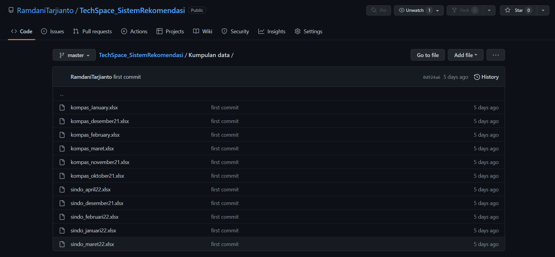555x257 pixels.
Task: Open the Settings tab
Action: tap(308, 31)
